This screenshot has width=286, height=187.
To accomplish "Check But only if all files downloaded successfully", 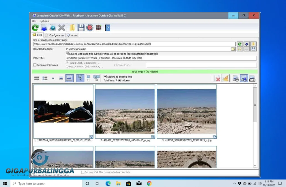I will coord(83,172).
